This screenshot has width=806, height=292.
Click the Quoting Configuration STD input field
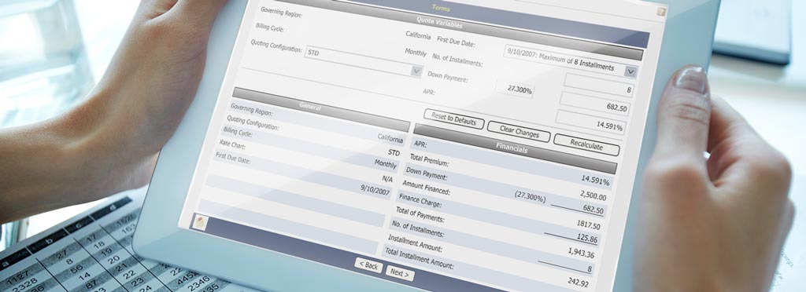click(x=364, y=61)
